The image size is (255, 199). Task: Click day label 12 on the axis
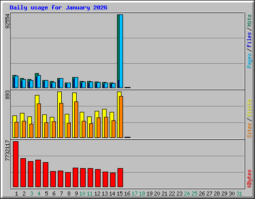97,194
